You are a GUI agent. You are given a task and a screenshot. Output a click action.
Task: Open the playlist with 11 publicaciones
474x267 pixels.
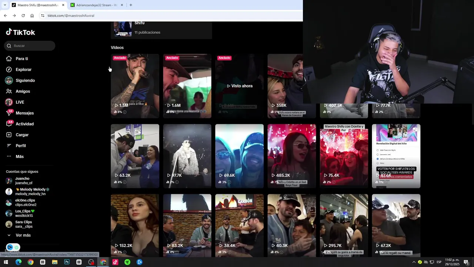[161, 30]
